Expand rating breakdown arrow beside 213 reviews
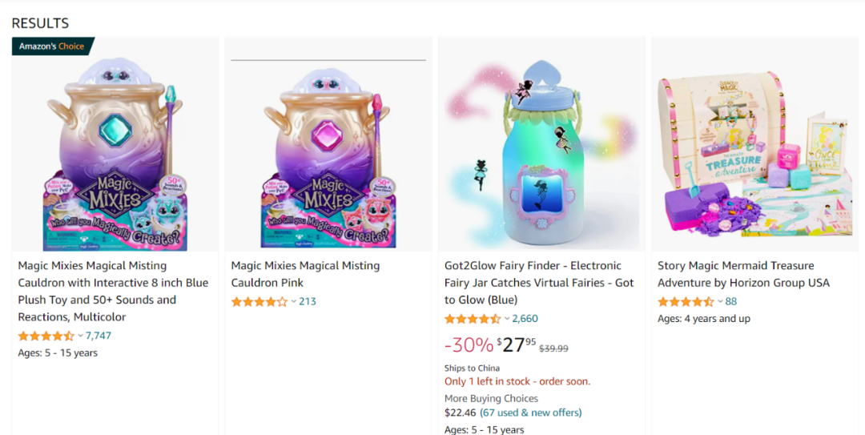The height and width of the screenshot is (435, 865). 293,302
